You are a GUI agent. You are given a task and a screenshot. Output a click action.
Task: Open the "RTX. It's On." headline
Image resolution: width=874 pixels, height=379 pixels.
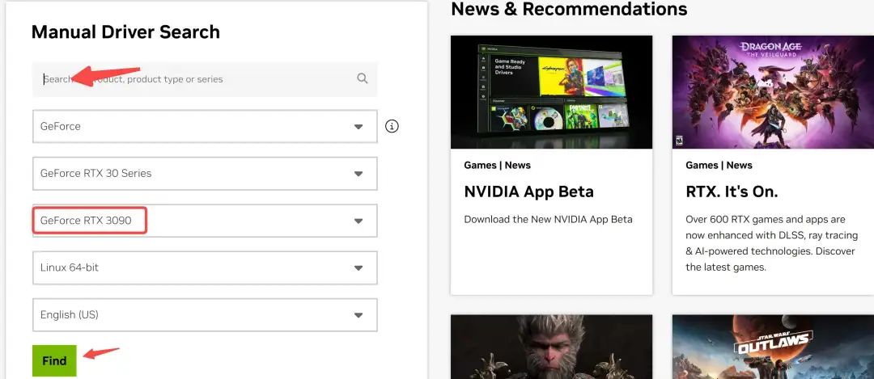coord(731,192)
